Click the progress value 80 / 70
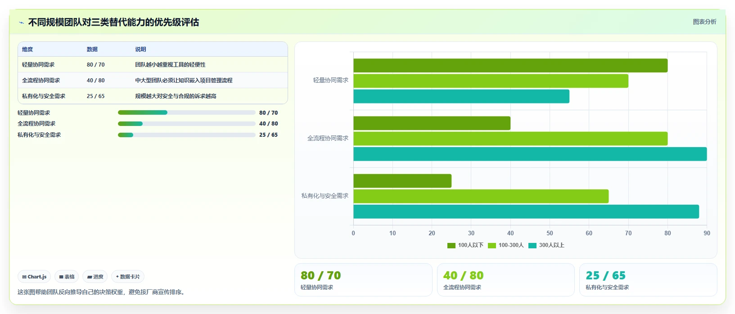The height and width of the screenshot is (314, 735). [268, 113]
